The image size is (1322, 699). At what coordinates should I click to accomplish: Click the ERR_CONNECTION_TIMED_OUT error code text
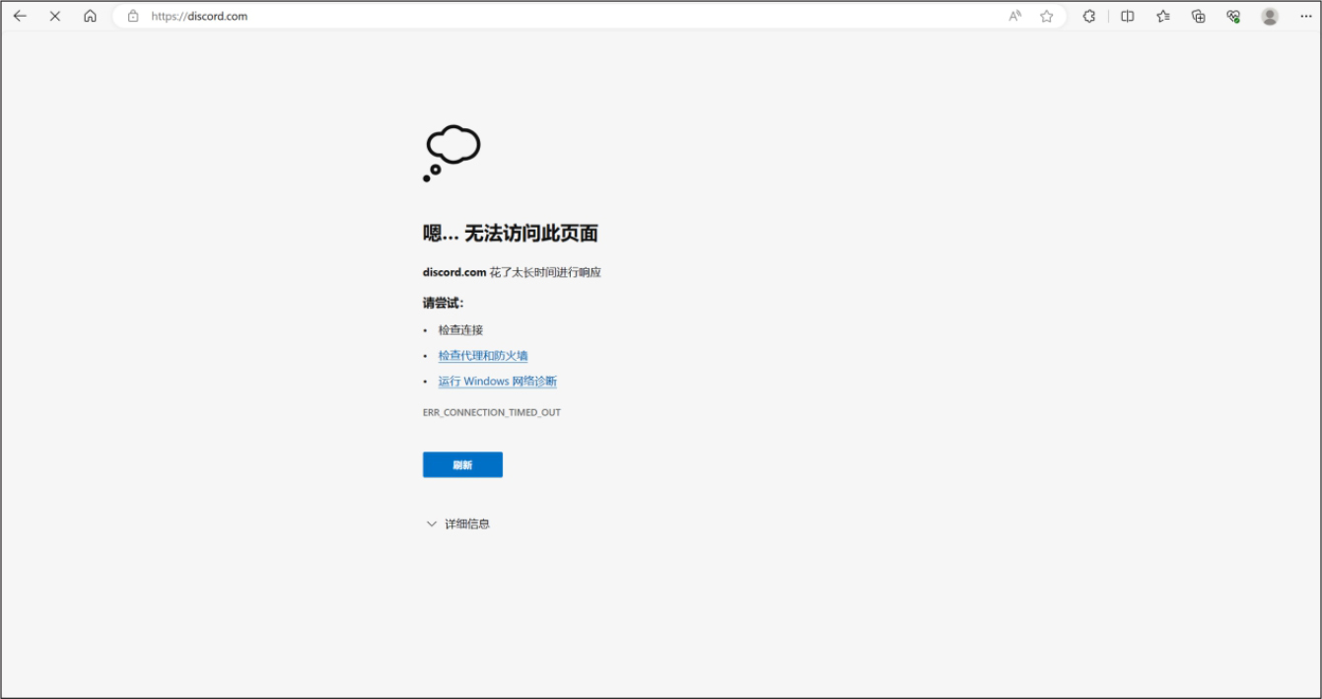pos(491,412)
